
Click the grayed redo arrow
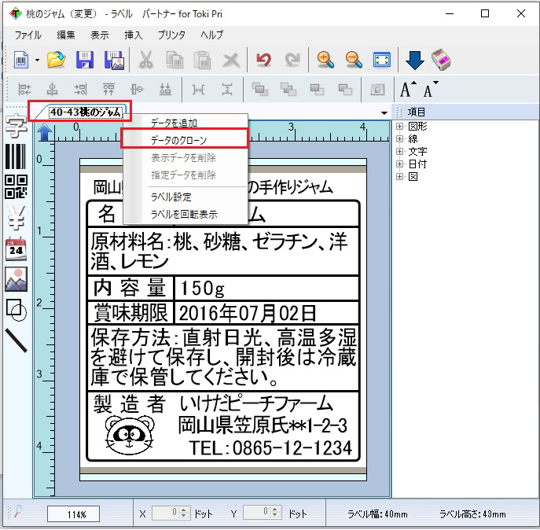pos(292,60)
